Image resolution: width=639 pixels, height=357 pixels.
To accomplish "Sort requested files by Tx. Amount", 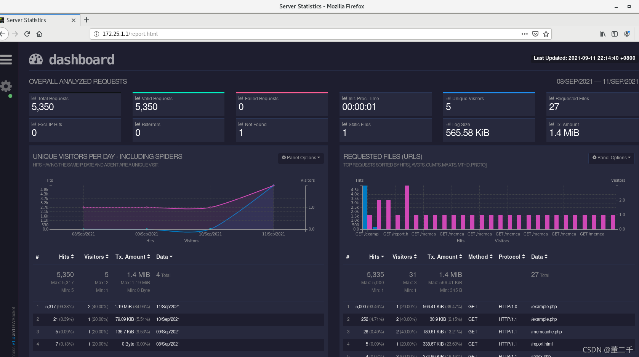I will 445,257.
